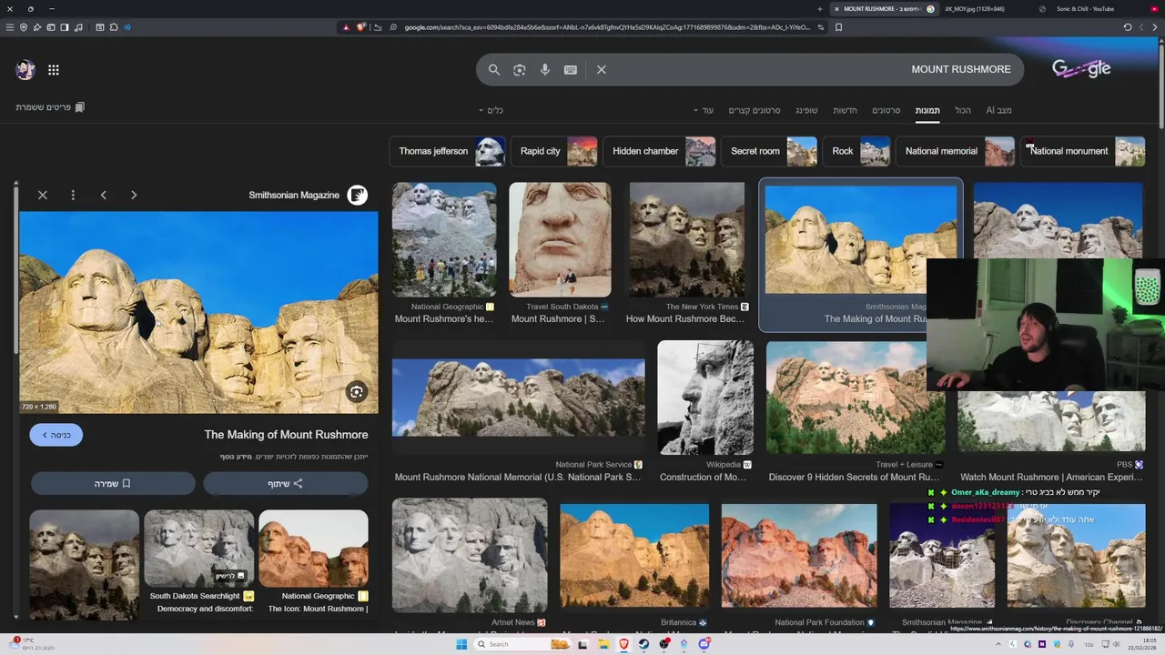Screen dimensions: 1165x655
Task: Switch to the Videos (סרטונים) tab
Action: coord(886,110)
